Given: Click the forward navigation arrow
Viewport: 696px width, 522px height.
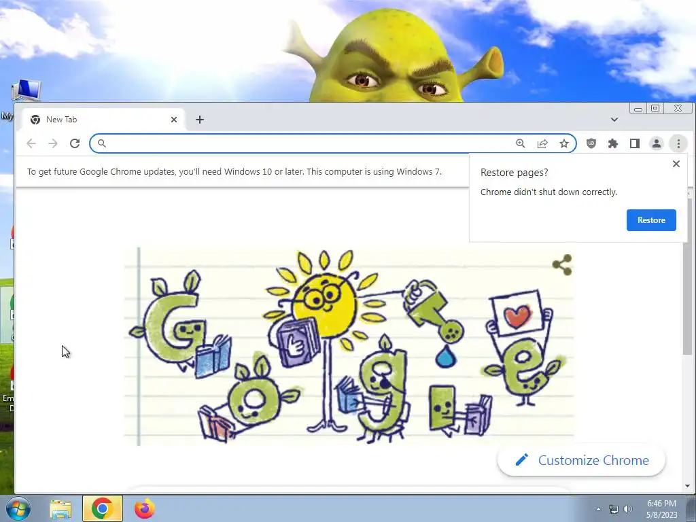Looking at the screenshot, I should (53, 143).
